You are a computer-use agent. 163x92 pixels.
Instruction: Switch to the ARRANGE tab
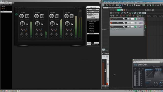tap(105, 8)
